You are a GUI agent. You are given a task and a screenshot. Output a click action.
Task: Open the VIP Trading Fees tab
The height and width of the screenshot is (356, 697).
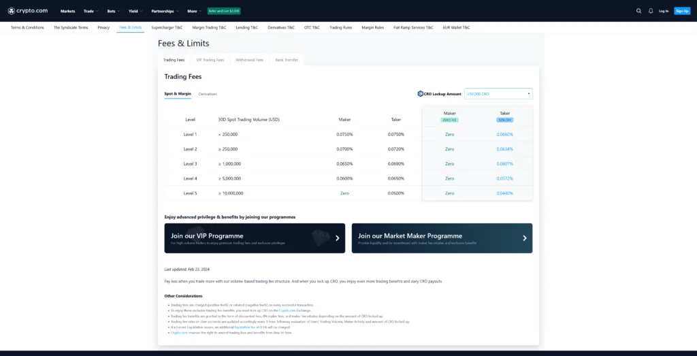(210, 60)
